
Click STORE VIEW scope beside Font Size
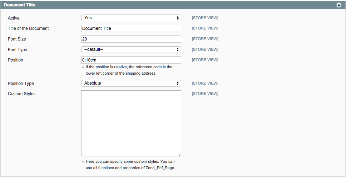pyautogui.click(x=205, y=39)
